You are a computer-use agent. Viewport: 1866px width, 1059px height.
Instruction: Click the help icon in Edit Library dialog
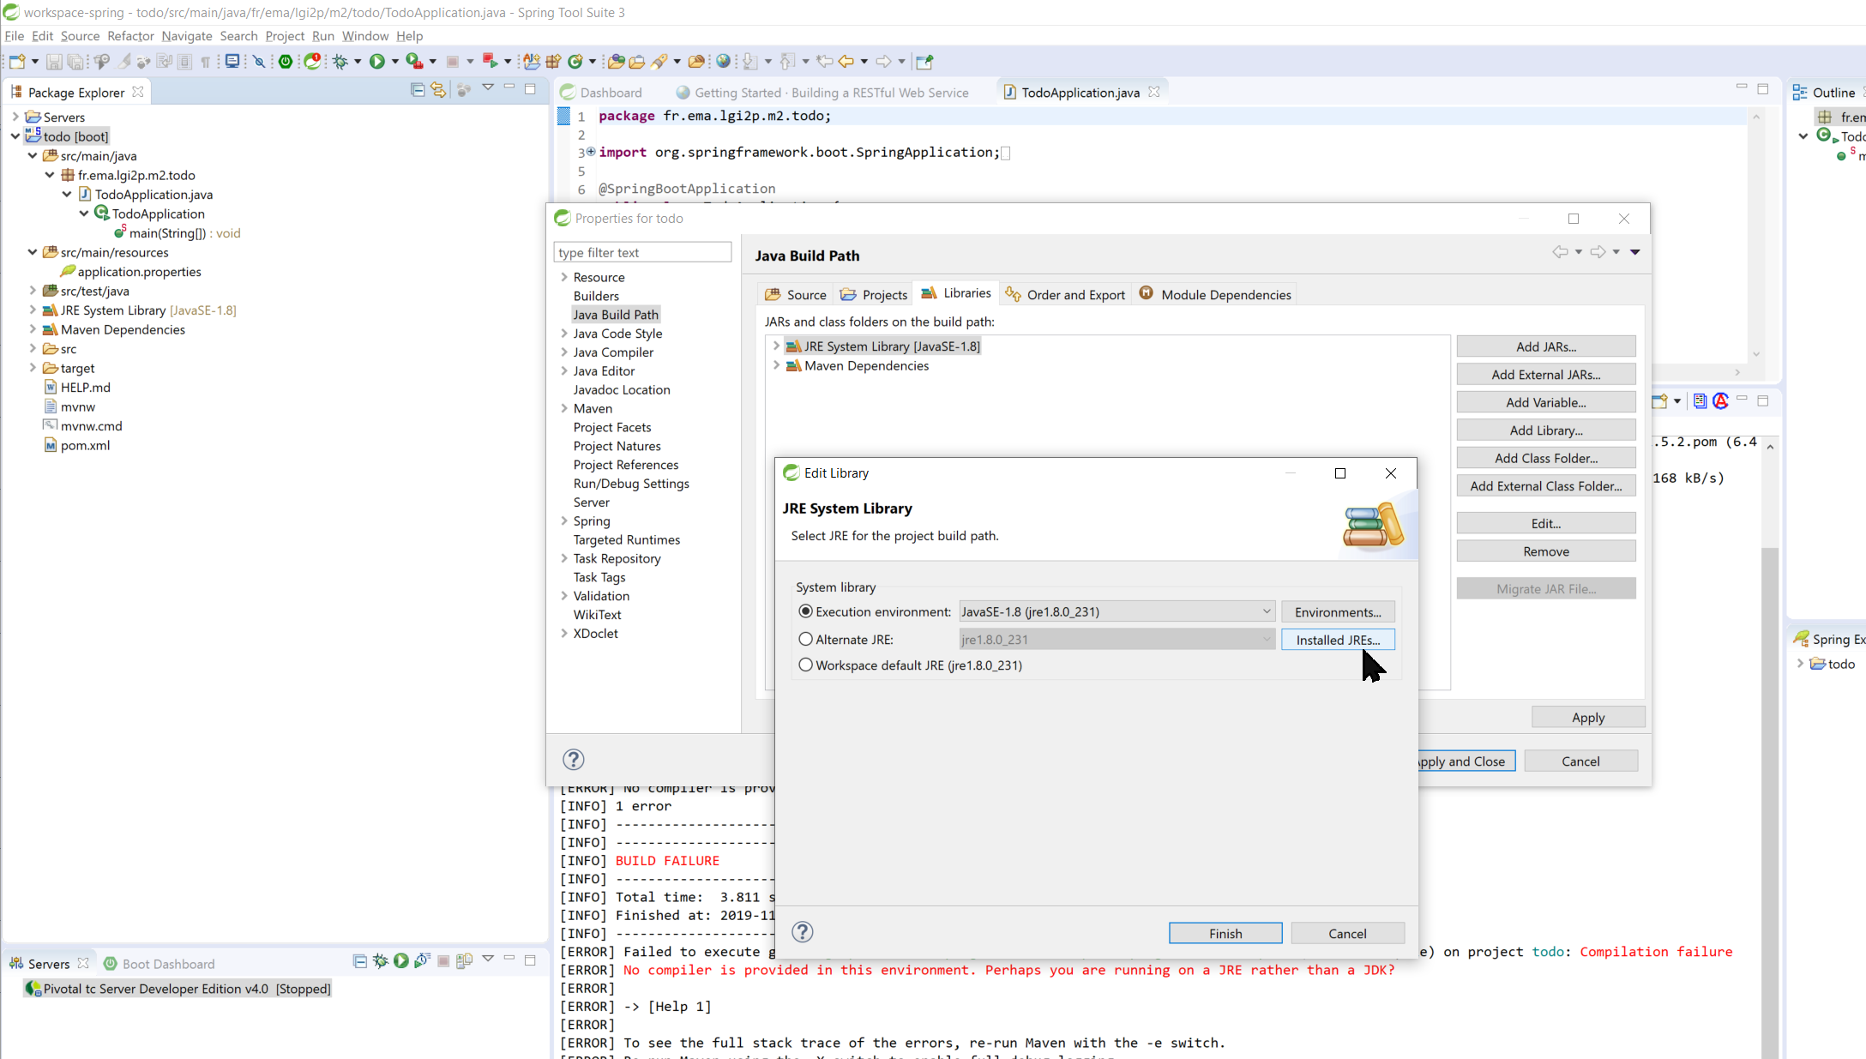[x=802, y=932]
